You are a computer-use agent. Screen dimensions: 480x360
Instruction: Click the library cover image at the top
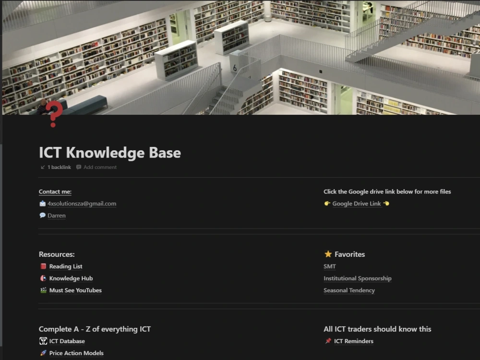pos(240,58)
